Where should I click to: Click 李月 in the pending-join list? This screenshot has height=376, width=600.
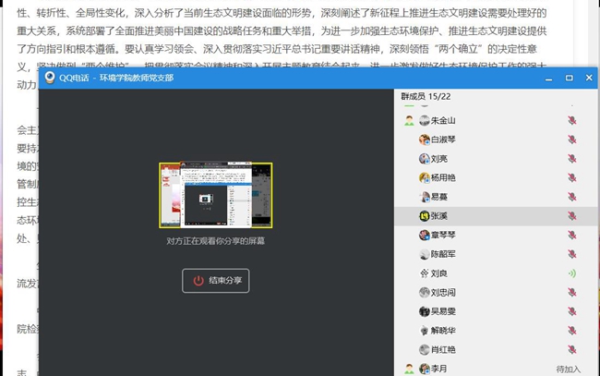438,369
